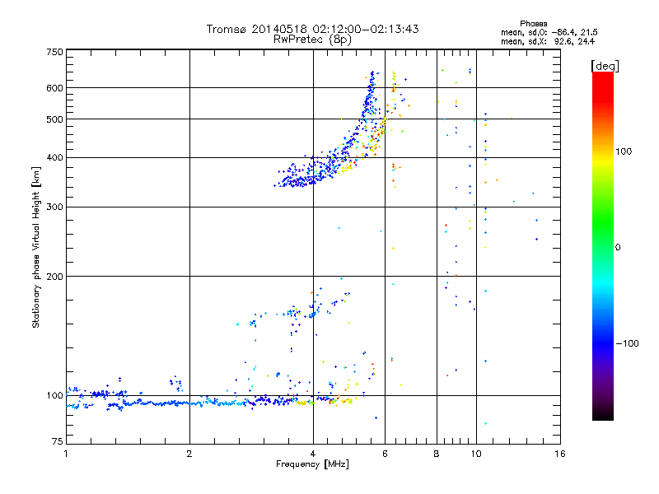Click the colorbar label '-100'

(627, 343)
